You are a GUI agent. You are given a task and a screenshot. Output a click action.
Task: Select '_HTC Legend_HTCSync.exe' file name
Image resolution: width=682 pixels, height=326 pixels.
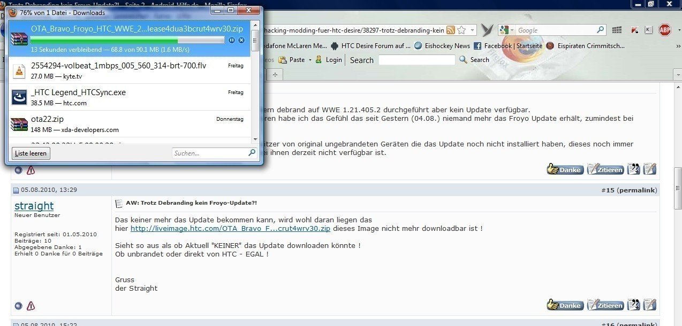[x=78, y=92]
